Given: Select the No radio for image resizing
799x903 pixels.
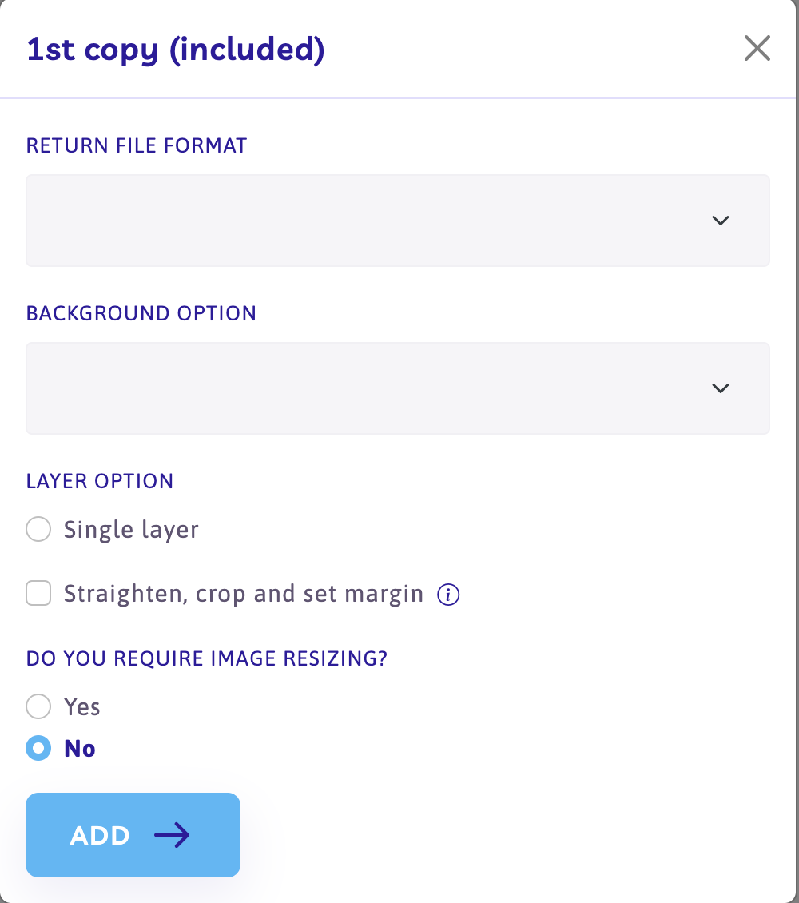Looking at the screenshot, I should coord(38,748).
